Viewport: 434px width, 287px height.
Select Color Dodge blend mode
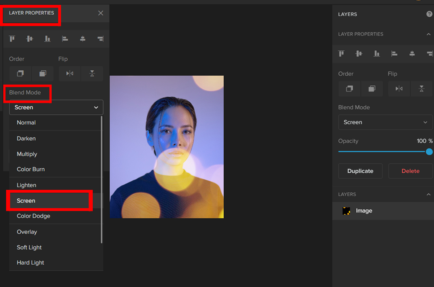(x=33, y=216)
